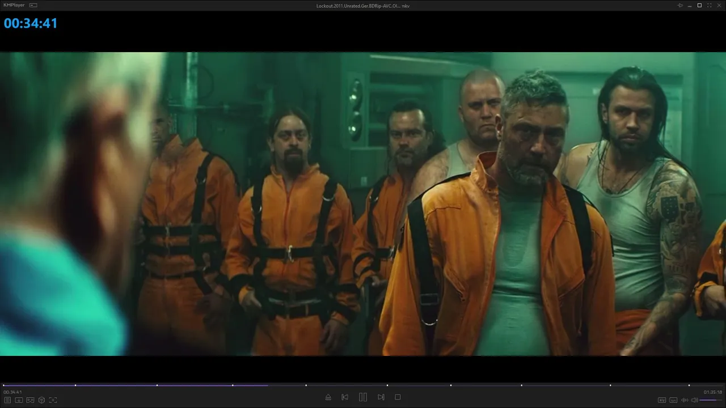Pin the player window on top
726x408 pixels.
click(680, 5)
